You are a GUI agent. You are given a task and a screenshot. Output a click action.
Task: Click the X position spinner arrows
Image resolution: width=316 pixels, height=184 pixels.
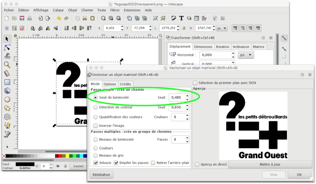pos(122,28)
